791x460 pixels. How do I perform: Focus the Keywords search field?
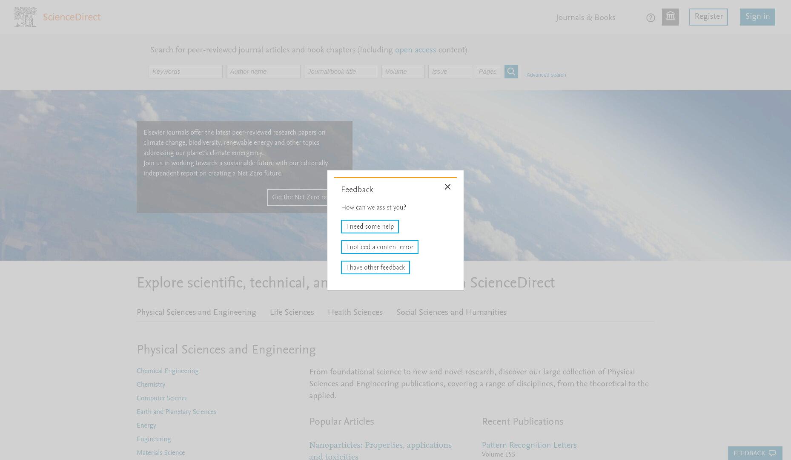click(186, 72)
